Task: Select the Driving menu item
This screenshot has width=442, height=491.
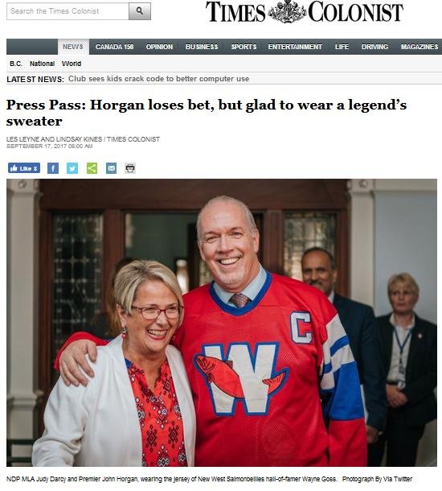Action: pos(374,47)
